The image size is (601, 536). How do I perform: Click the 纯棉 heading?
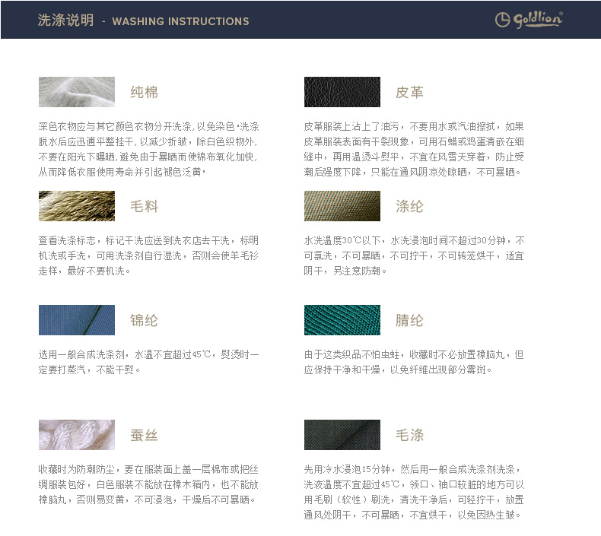[144, 92]
